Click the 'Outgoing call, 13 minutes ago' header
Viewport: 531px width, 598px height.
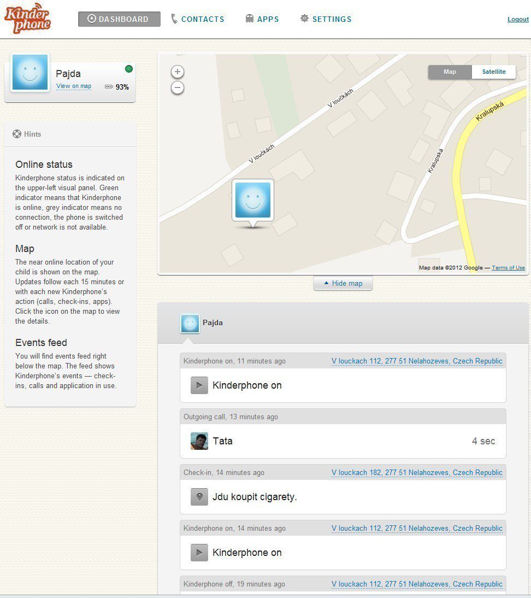pyautogui.click(x=231, y=417)
